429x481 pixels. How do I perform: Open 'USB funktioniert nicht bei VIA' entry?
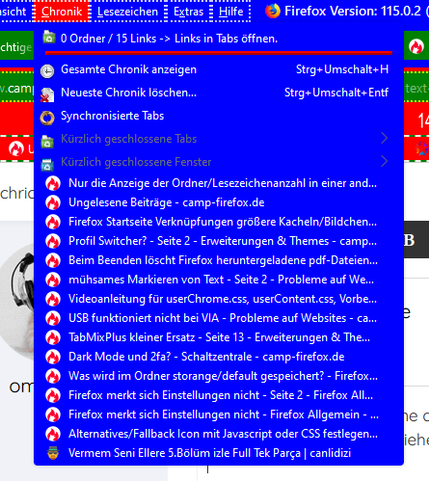[x=219, y=318]
